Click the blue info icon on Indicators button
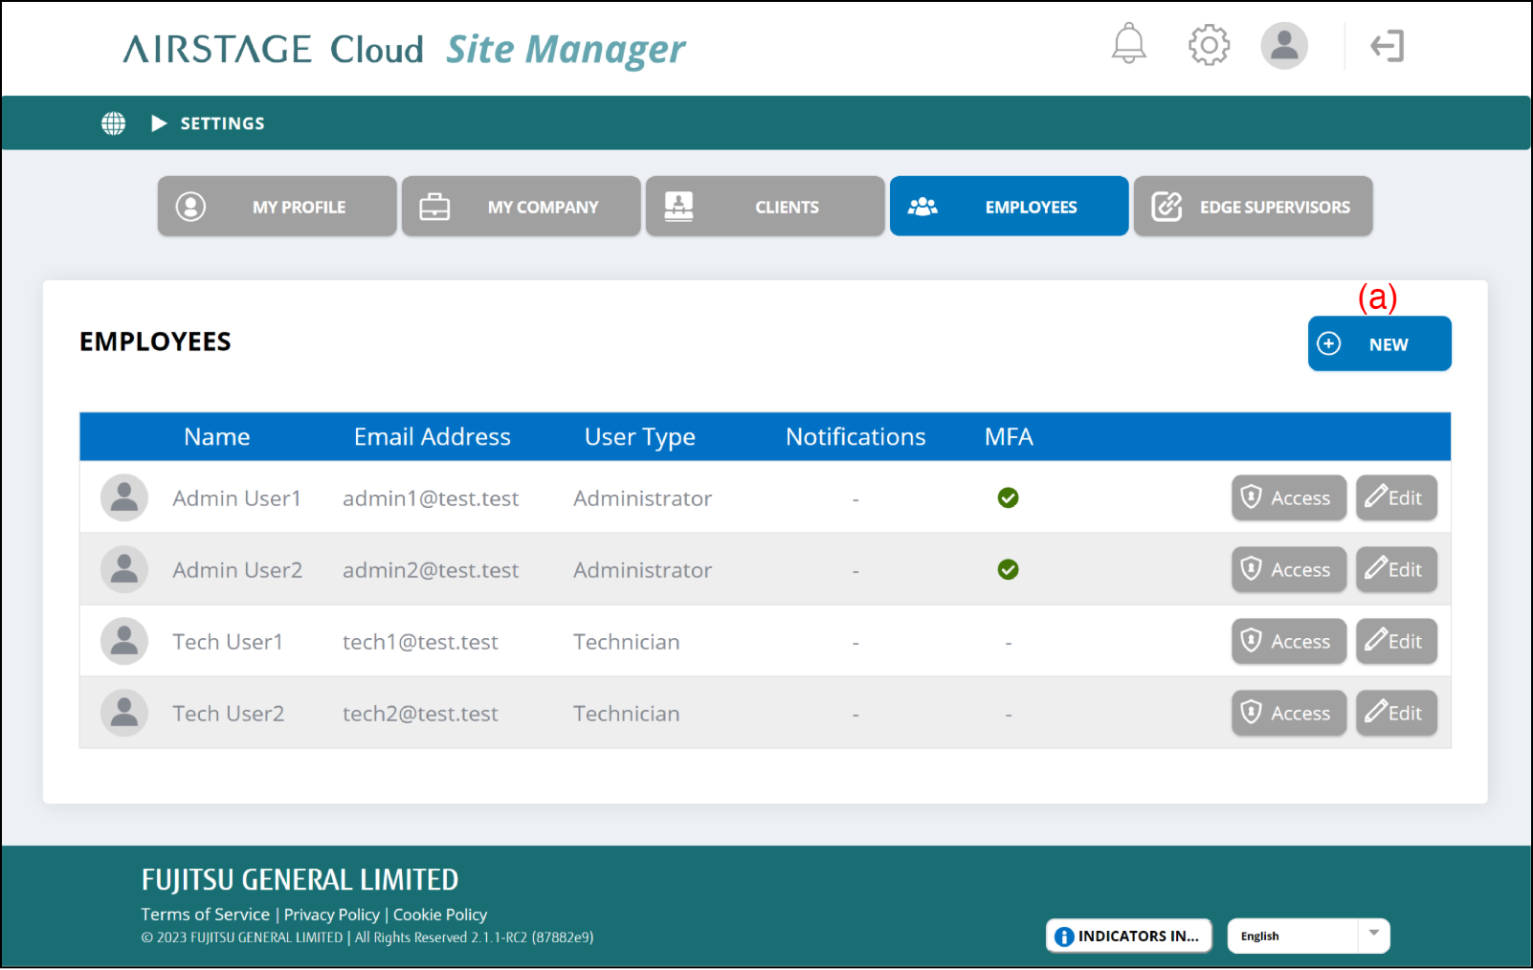Image resolution: width=1533 pixels, height=970 pixels. point(1063,937)
